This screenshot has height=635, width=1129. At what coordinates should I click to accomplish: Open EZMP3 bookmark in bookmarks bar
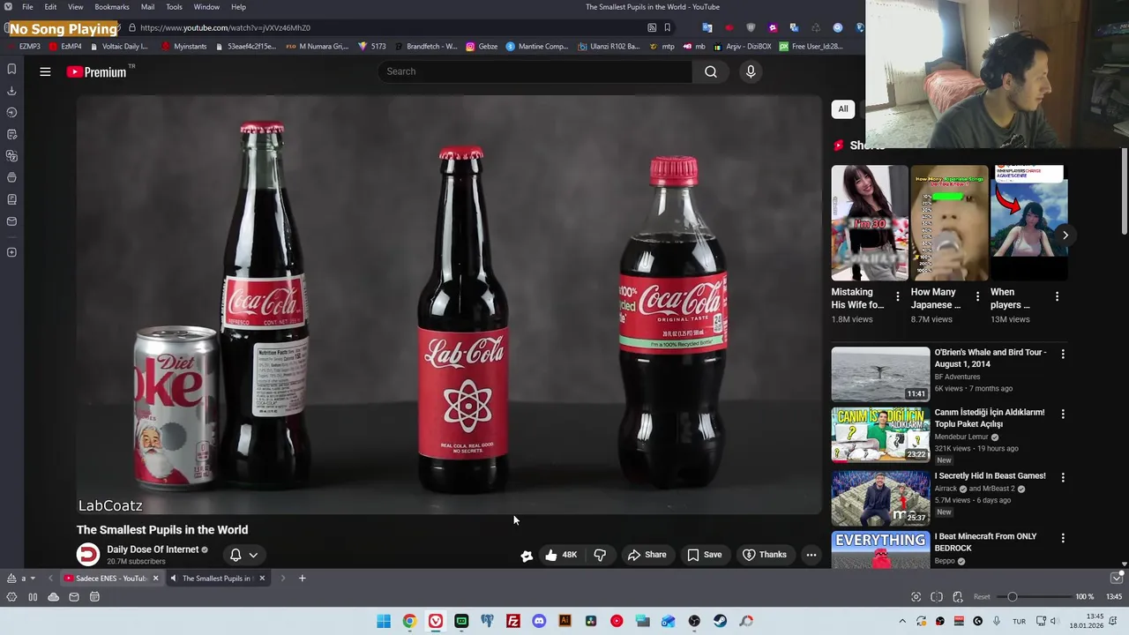pyautogui.click(x=23, y=46)
